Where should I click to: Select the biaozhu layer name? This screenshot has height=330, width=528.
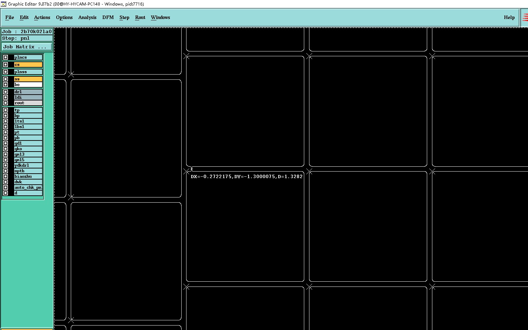click(x=28, y=176)
